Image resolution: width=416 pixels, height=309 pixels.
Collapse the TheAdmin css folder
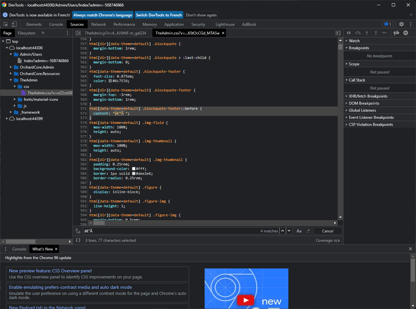click(x=15, y=86)
